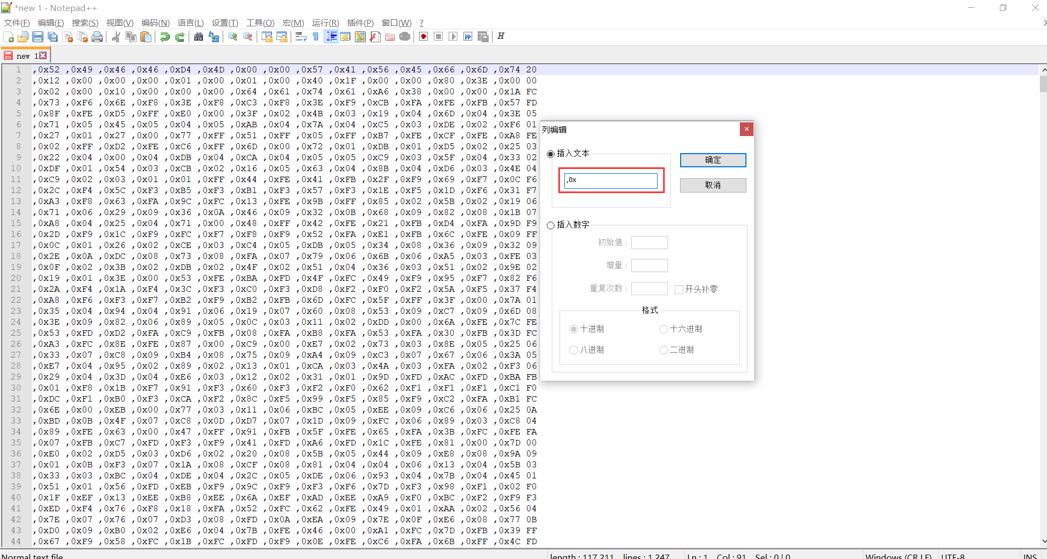Image resolution: width=1047 pixels, height=559 pixels.
Task: Close the 列编辑 dialog
Action: (746, 129)
